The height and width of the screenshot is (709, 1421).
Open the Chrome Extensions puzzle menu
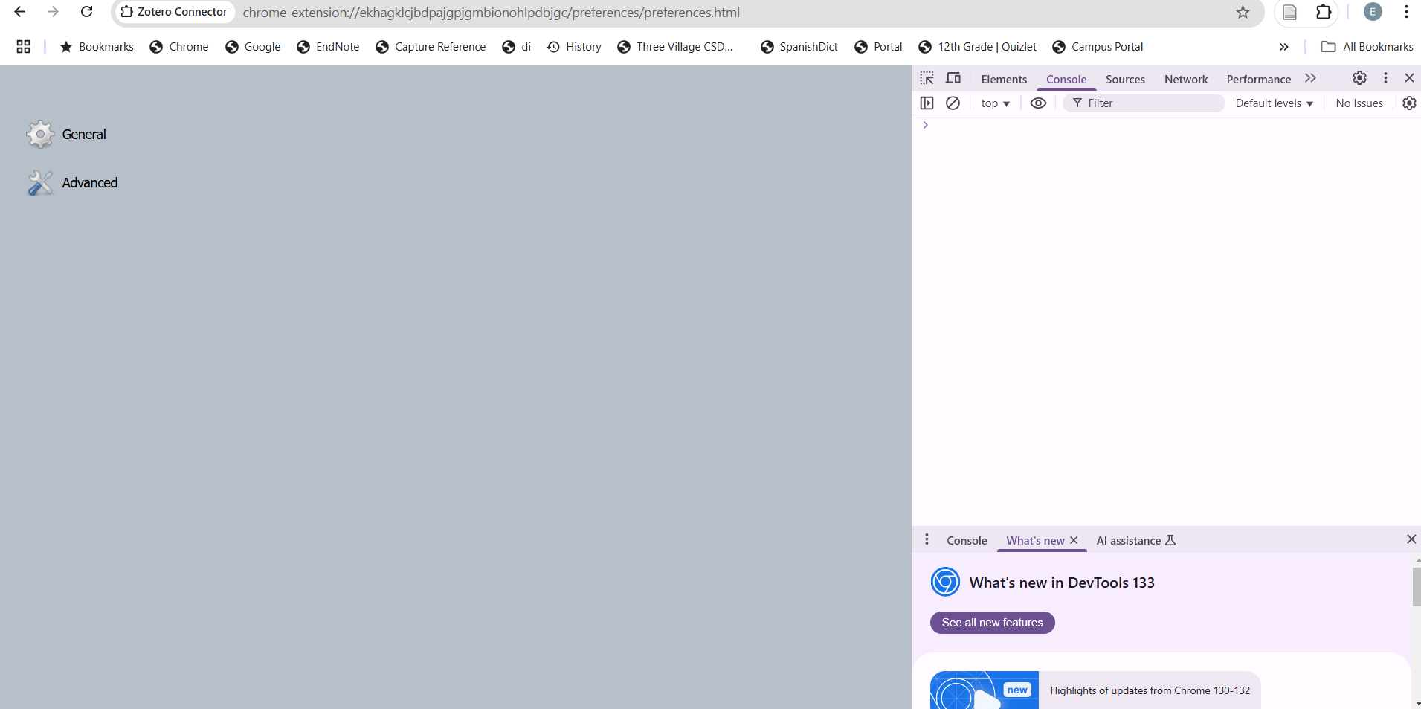pos(1324,12)
